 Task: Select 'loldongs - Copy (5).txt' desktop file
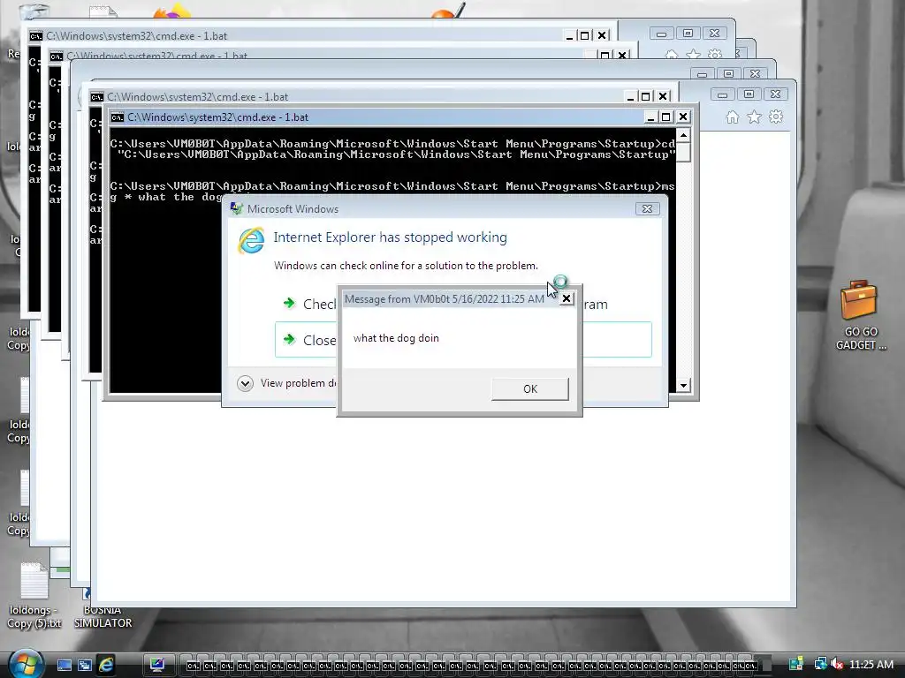point(34,596)
